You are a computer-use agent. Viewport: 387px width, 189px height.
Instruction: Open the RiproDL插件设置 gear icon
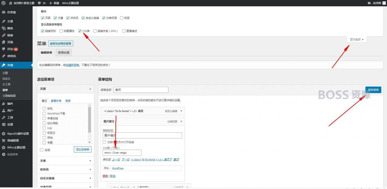4,134
